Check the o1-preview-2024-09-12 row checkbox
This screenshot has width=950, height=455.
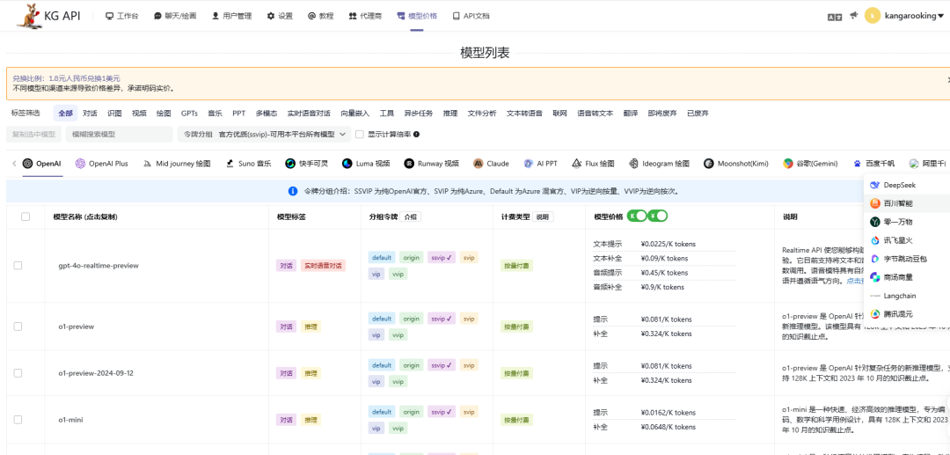(x=18, y=373)
